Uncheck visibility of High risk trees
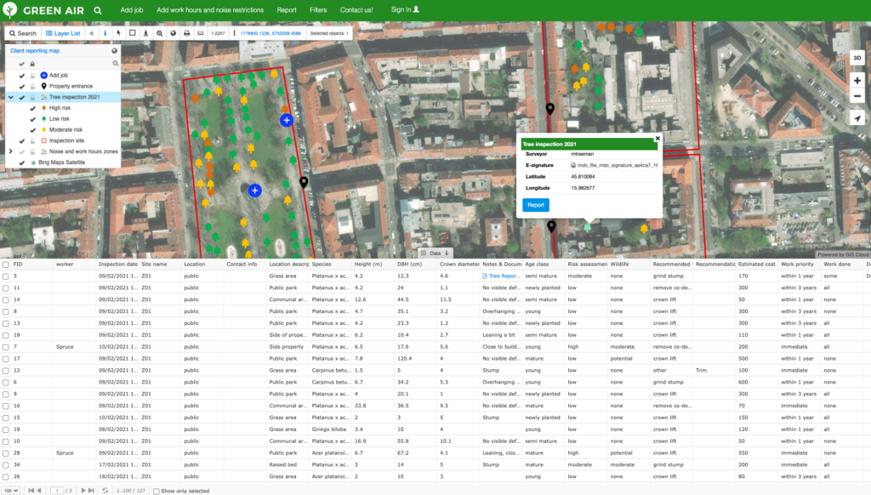 click(31, 108)
